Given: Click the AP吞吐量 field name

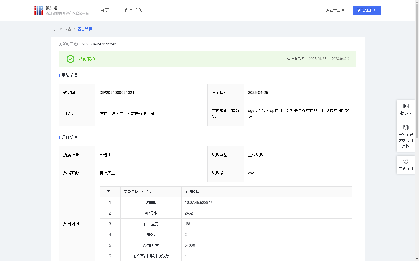Looking at the screenshot, I should tap(151, 245).
